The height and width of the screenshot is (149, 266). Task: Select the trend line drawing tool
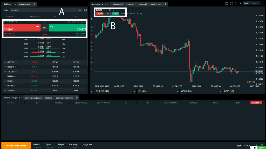pyautogui.click(x=92, y=34)
